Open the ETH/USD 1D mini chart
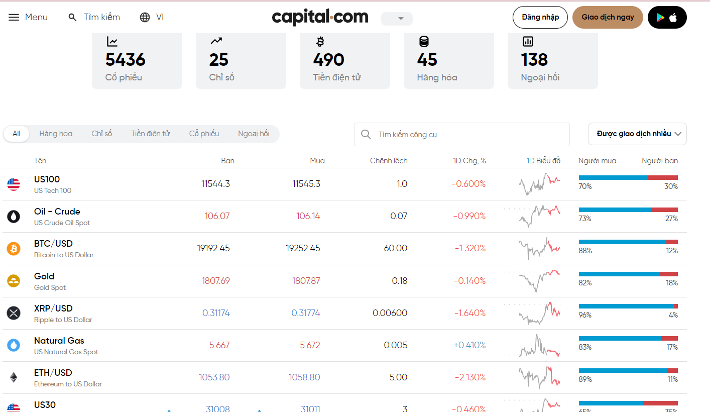The width and height of the screenshot is (710, 412). [x=539, y=377]
